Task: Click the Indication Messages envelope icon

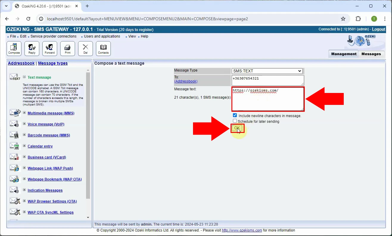Action: tap(14, 190)
